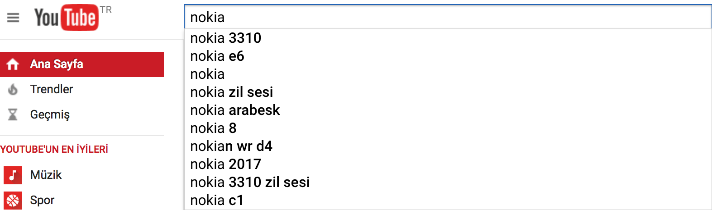Screen dimensions: 712x210
Task: Pick the "nokia zil sesi" suggestion
Action: (x=232, y=92)
